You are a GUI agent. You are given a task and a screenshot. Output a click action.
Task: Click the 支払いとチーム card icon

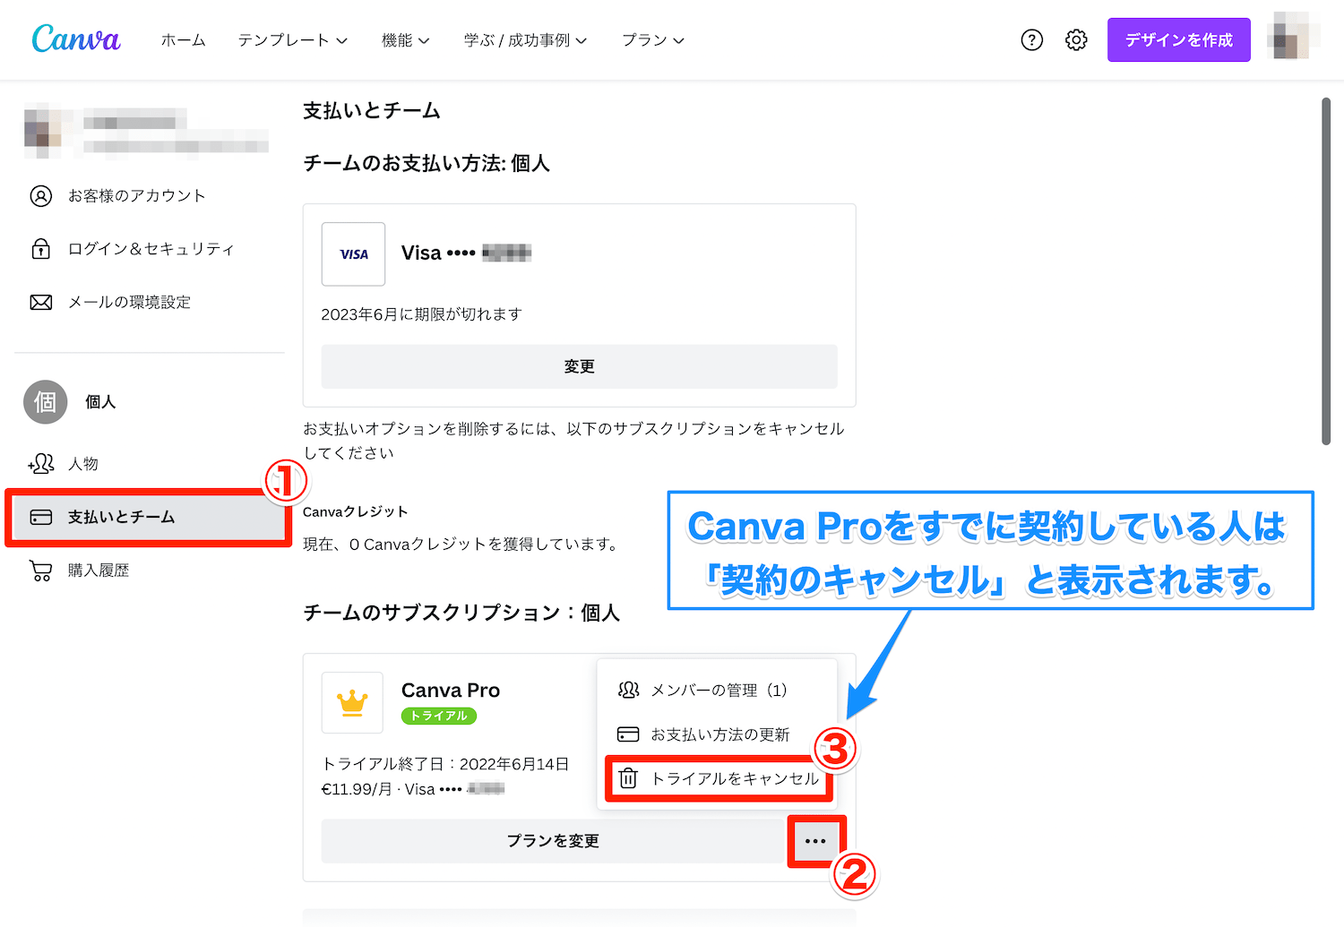point(41,518)
